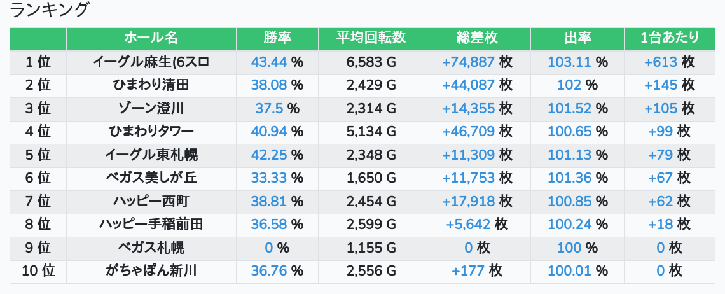
Task: Click the ホール名 column header
Action: coord(151,38)
